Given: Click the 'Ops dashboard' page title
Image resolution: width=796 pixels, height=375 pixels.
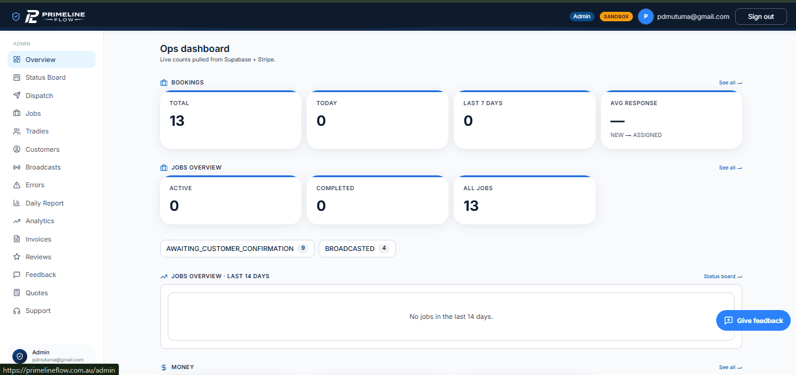Looking at the screenshot, I should (194, 48).
